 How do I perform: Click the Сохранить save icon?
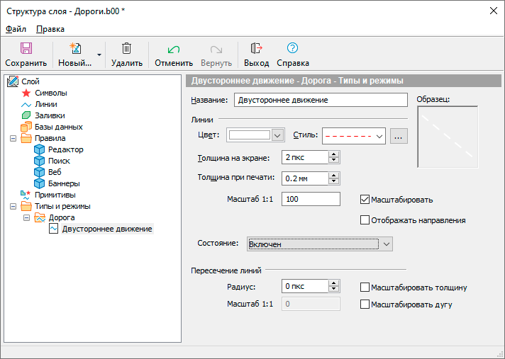pyautogui.click(x=26, y=49)
